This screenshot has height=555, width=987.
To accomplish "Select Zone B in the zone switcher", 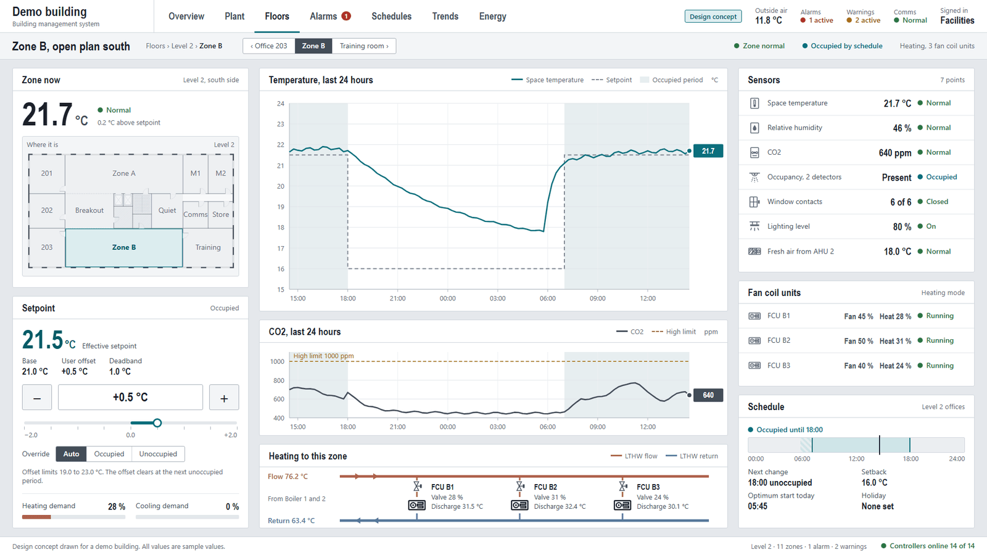I will (313, 46).
